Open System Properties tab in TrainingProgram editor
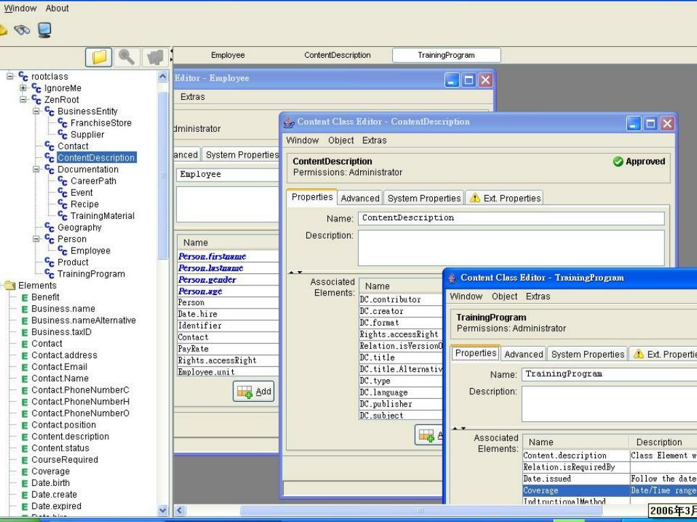The image size is (697, 522). coord(587,354)
